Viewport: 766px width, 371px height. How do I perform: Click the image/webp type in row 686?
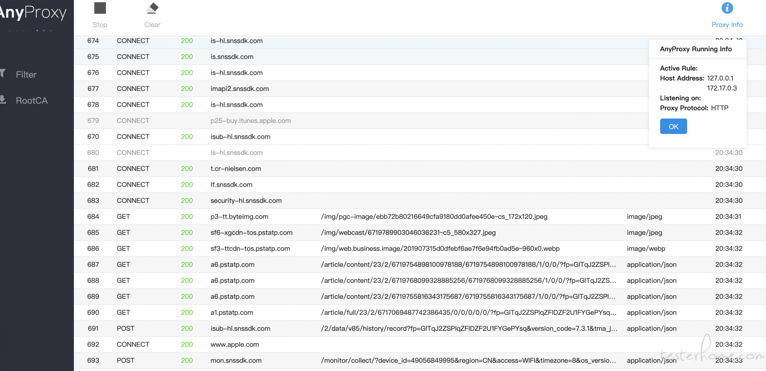(x=646, y=249)
